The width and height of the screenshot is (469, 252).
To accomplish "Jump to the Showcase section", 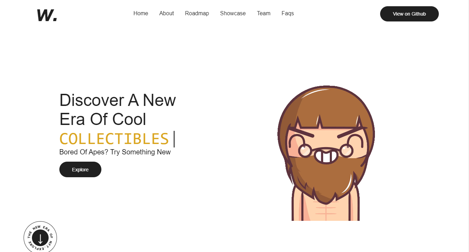I will [x=233, y=13].
